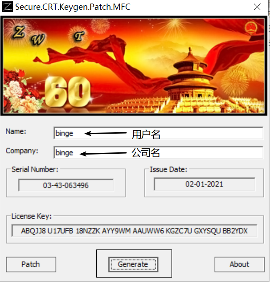Click the window title text

click(73, 7)
